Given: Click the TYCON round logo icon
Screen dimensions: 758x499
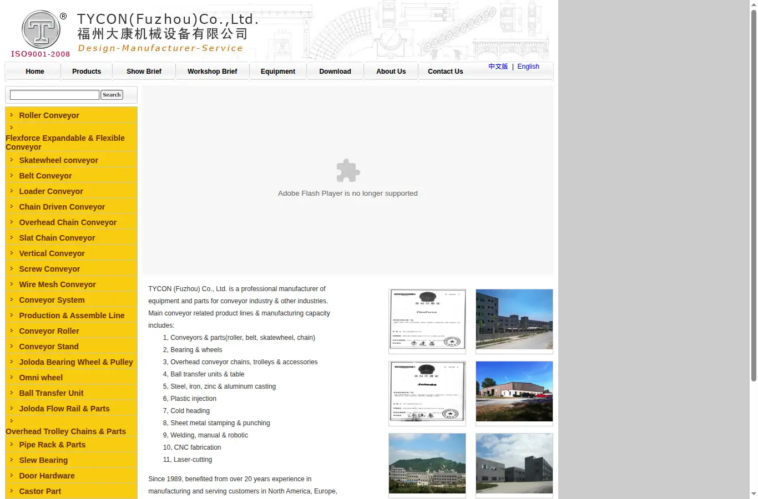Looking at the screenshot, I should [x=41, y=29].
